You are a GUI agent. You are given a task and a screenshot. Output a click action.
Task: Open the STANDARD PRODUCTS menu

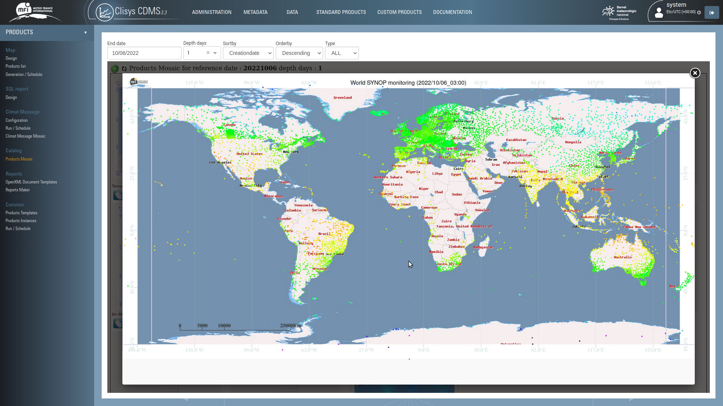[x=341, y=12]
